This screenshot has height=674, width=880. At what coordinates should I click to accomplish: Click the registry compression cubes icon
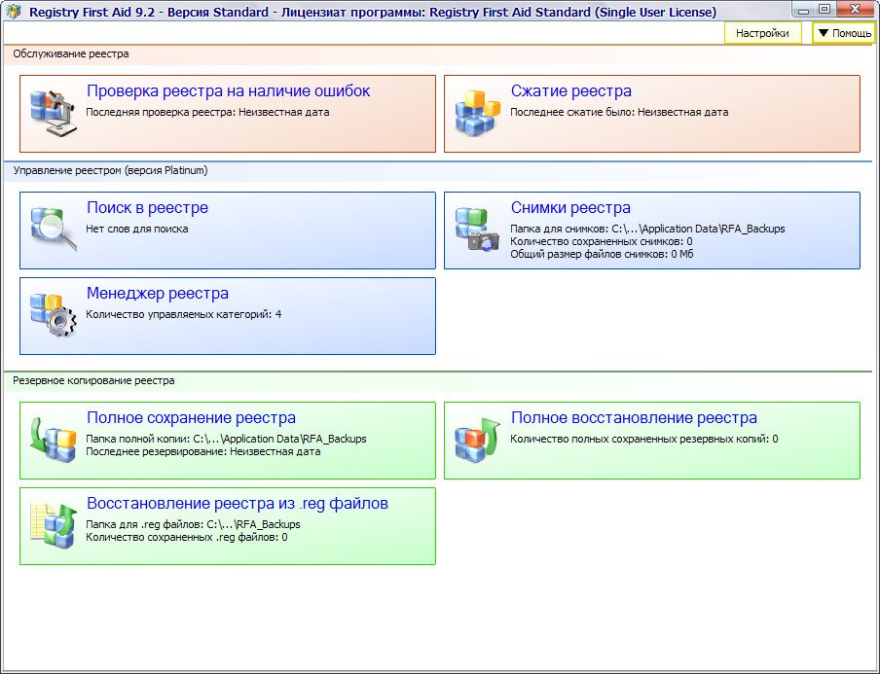(x=478, y=112)
